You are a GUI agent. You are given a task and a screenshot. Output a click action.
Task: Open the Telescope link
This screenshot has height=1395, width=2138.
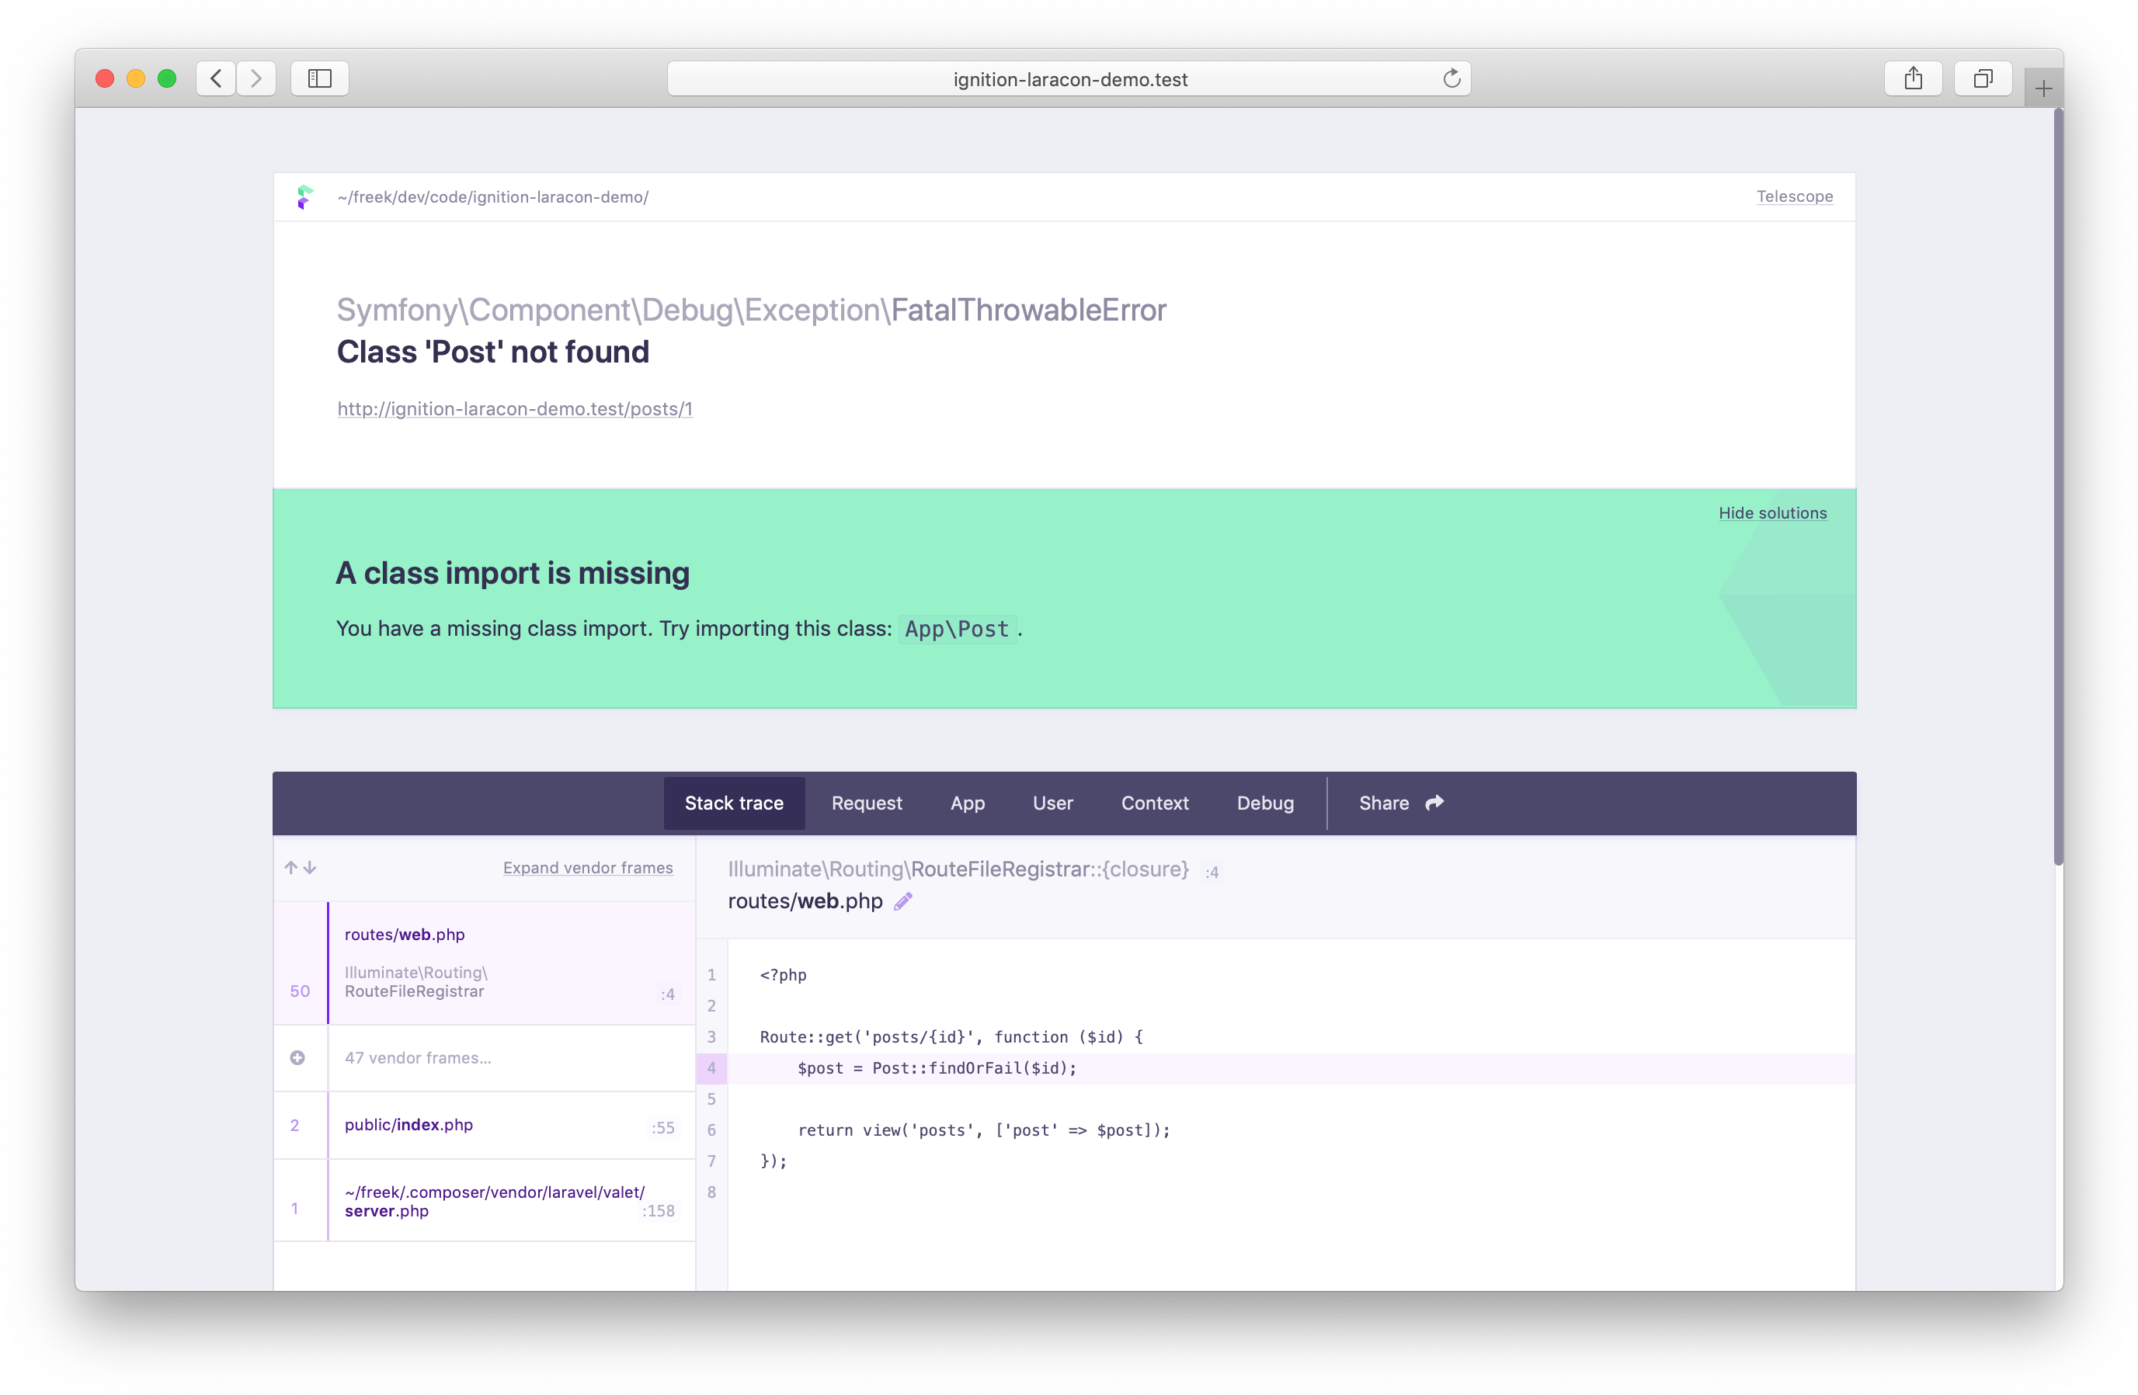1794,196
